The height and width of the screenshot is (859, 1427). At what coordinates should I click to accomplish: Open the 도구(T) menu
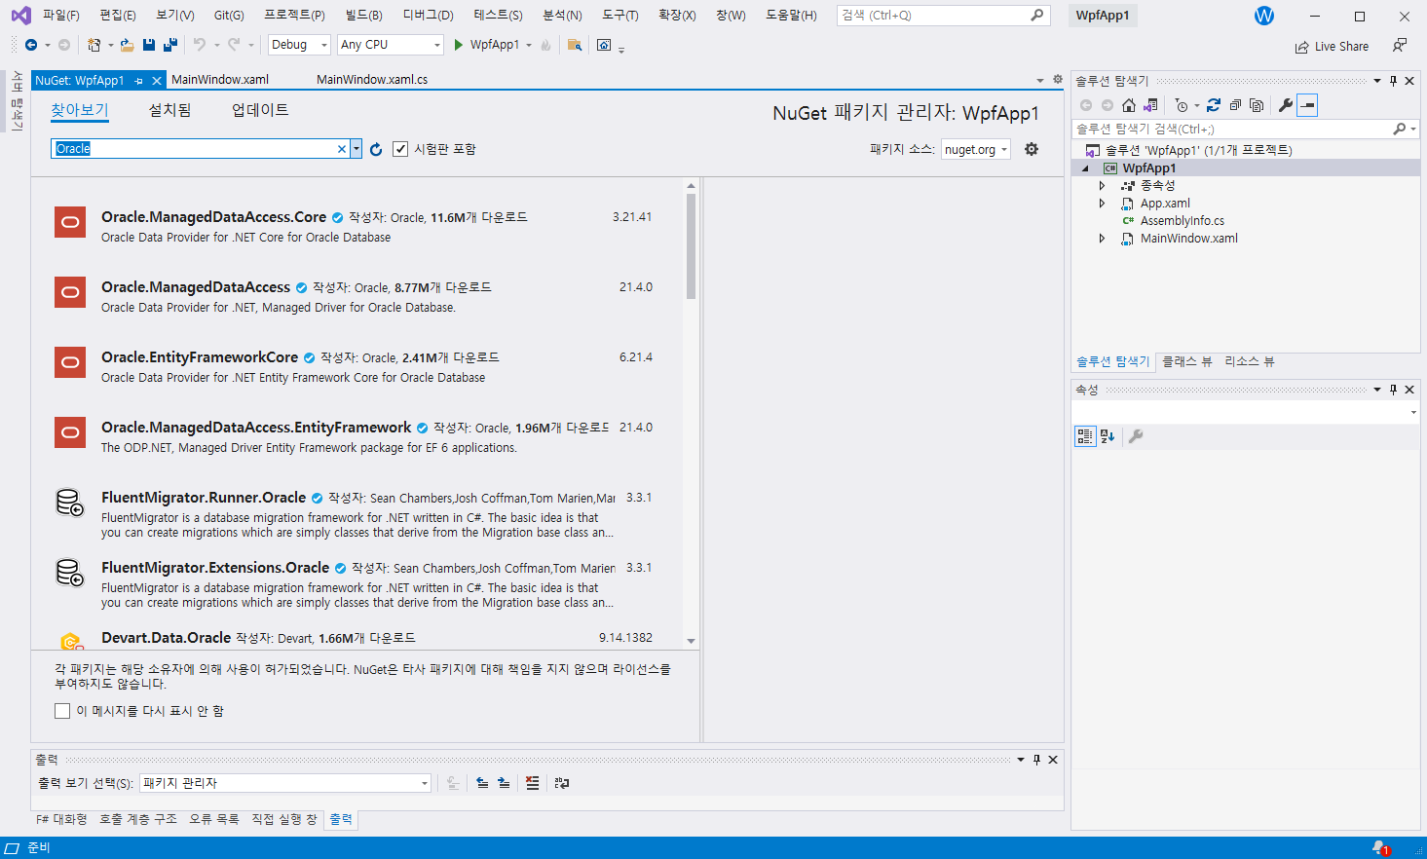[620, 16]
